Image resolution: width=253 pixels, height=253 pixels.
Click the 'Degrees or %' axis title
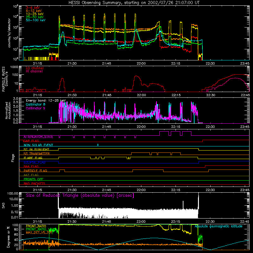point(8,237)
